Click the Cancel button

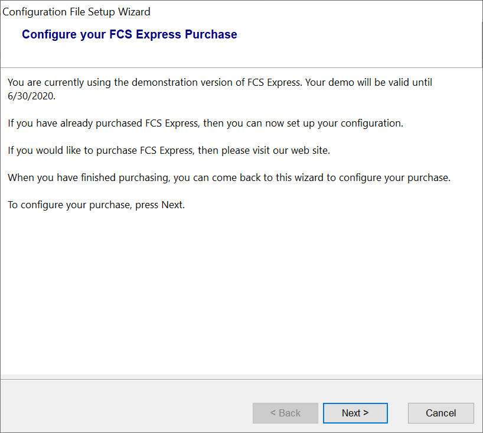pyautogui.click(x=440, y=413)
